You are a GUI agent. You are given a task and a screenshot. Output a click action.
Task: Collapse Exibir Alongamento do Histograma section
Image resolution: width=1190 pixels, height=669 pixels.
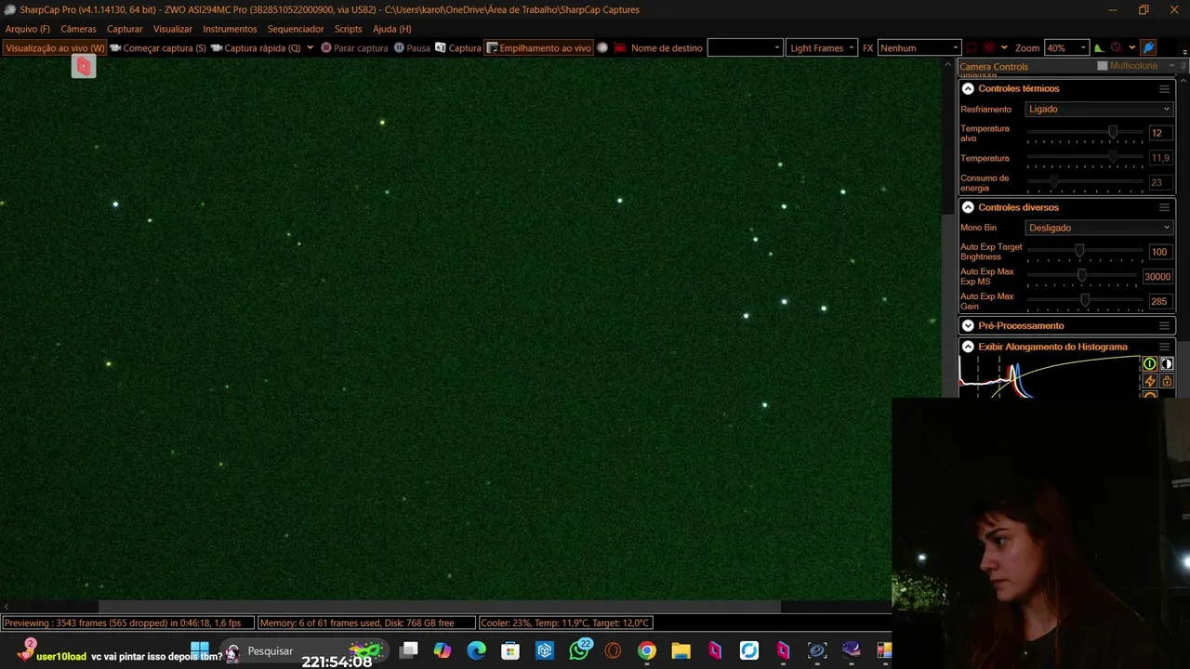pyautogui.click(x=968, y=347)
